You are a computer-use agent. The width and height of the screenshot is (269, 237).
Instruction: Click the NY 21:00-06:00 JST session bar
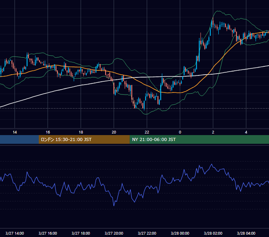(199, 139)
